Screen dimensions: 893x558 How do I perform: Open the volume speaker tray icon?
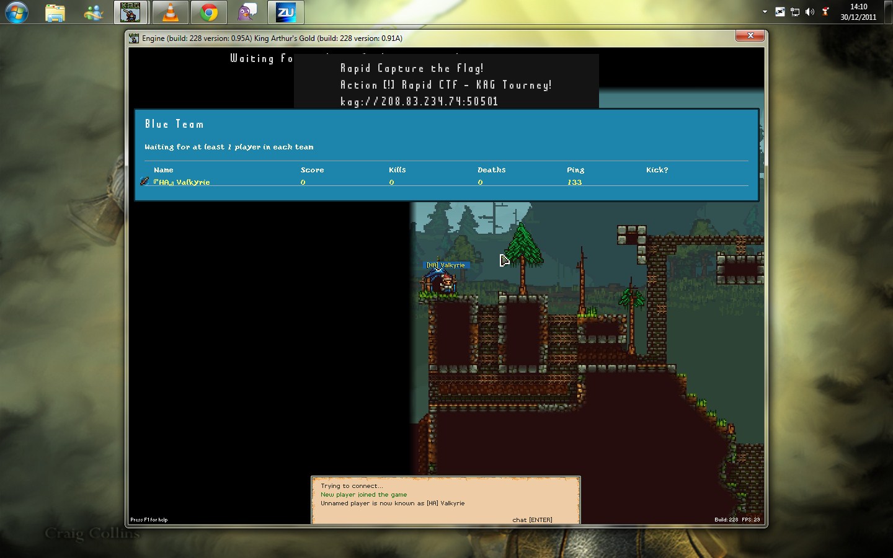pos(810,12)
